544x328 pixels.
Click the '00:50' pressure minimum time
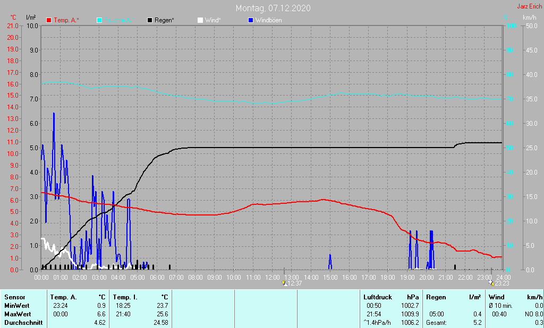[x=374, y=306]
